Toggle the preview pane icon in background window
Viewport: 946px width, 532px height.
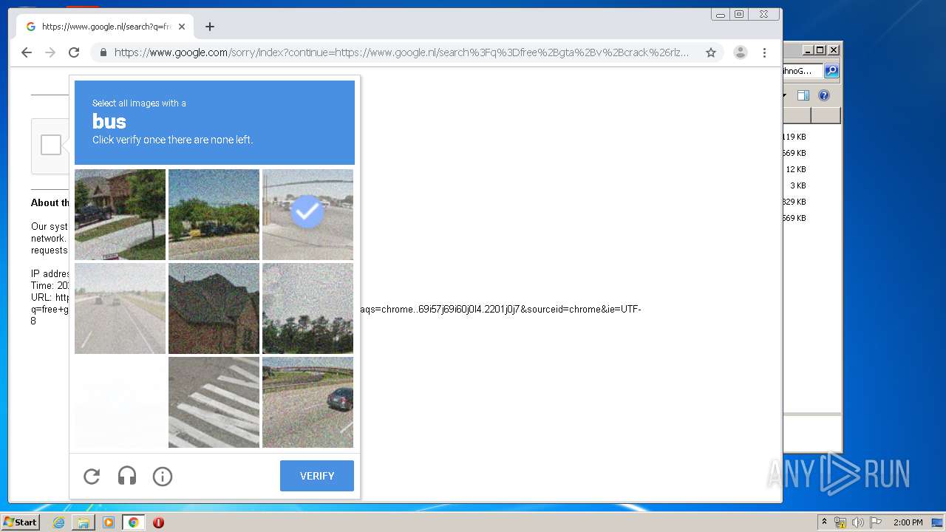coord(803,95)
